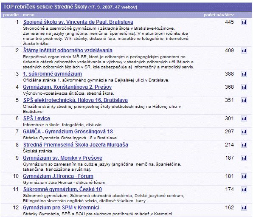
Task: View stats chart icon next to 368 visits
Action: (x=244, y=87)
